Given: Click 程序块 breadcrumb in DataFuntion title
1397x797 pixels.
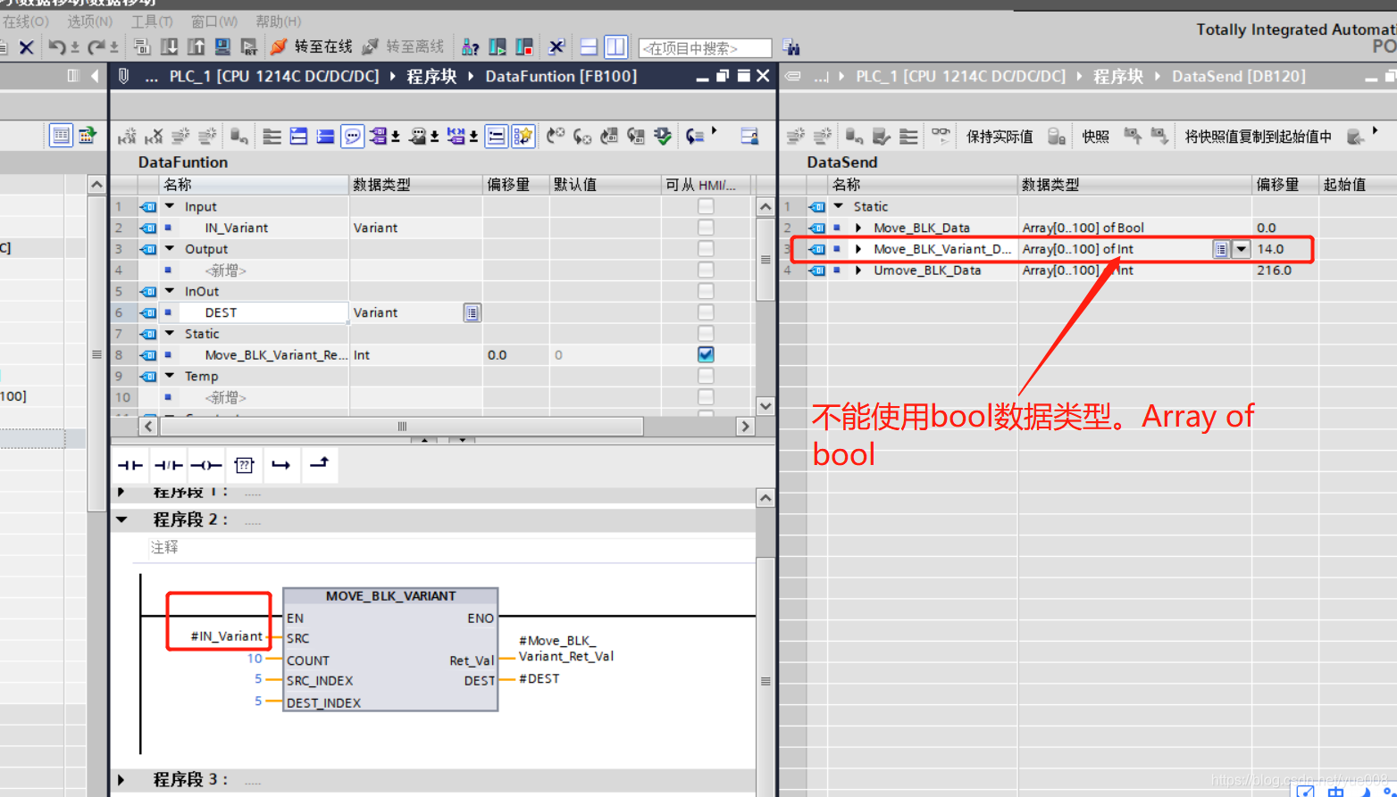Looking at the screenshot, I should click(431, 77).
